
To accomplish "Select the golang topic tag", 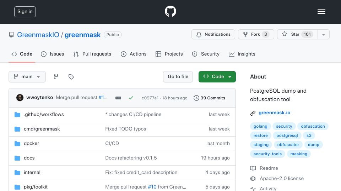I will [260, 126].
